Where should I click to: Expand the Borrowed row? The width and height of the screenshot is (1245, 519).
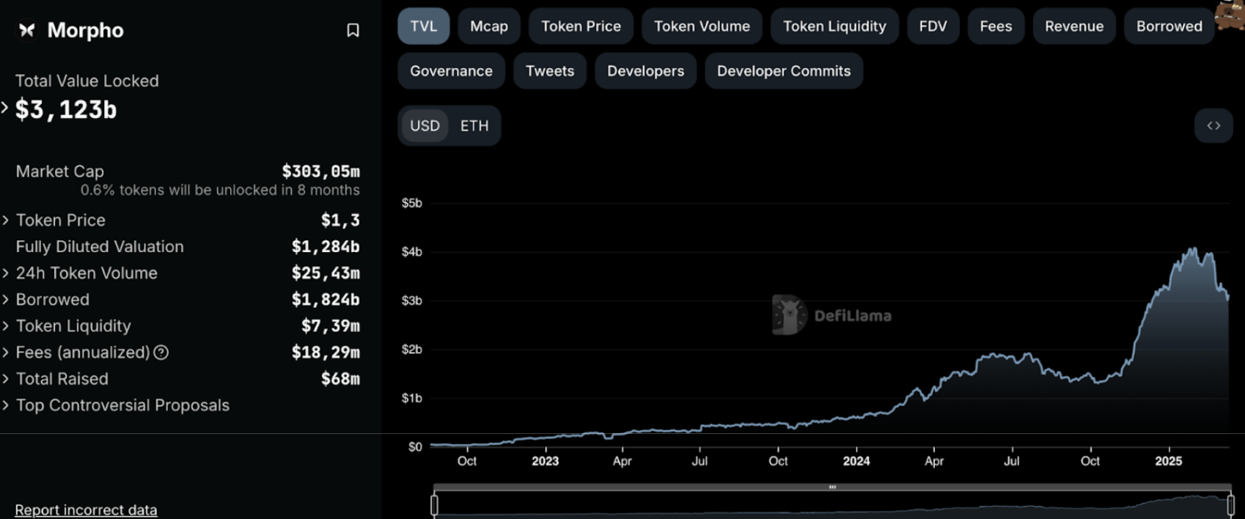[5, 299]
